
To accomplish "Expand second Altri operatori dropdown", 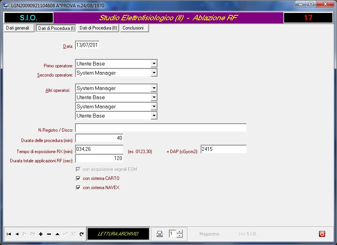I will tap(154, 97).
